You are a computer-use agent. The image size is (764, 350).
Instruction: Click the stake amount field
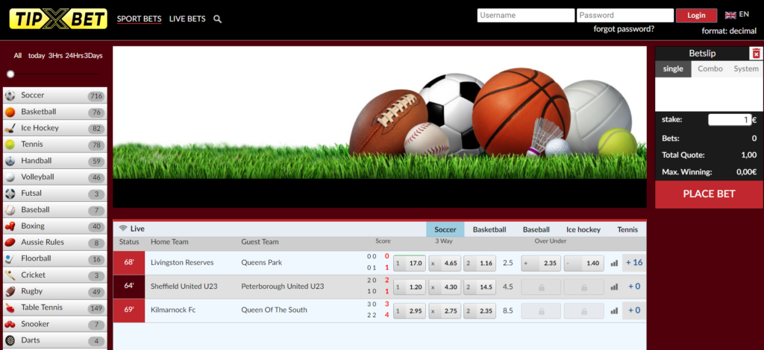click(x=730, y=120)
